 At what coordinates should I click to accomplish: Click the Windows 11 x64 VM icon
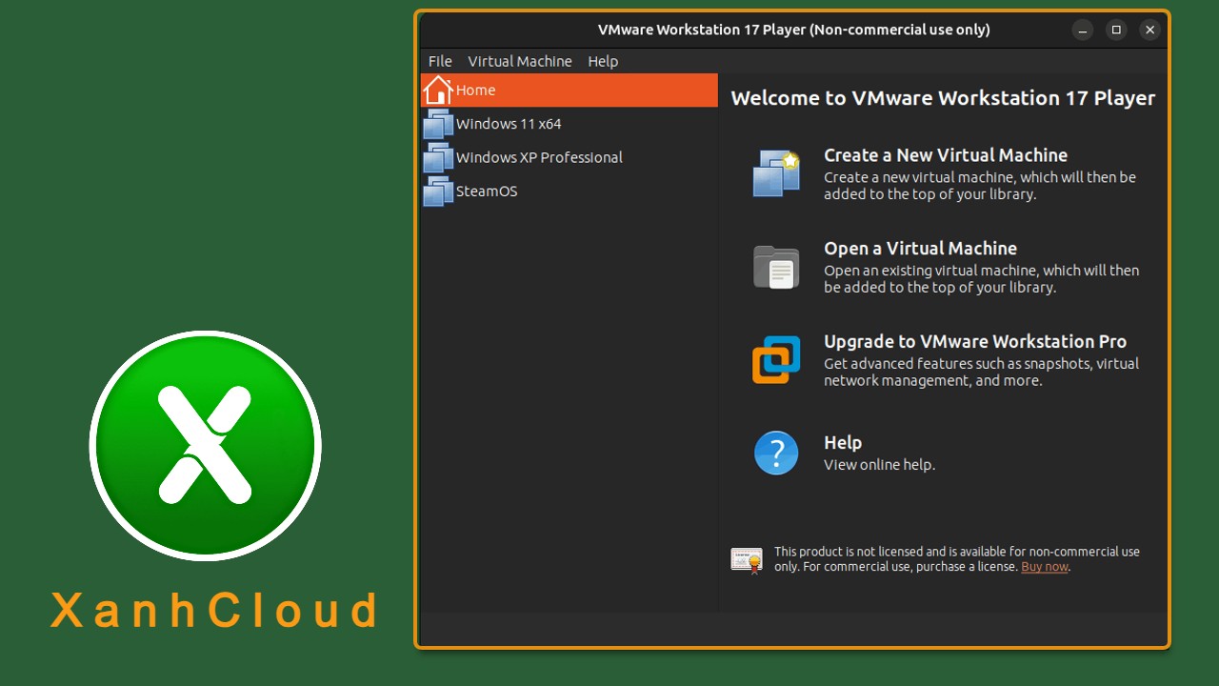pos(438,124)
